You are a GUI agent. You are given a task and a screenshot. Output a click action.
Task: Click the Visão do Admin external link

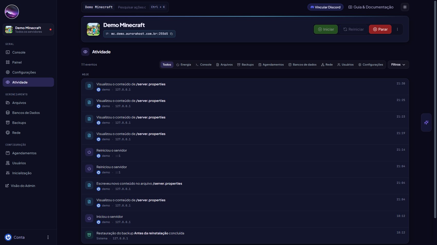[20, 186]
